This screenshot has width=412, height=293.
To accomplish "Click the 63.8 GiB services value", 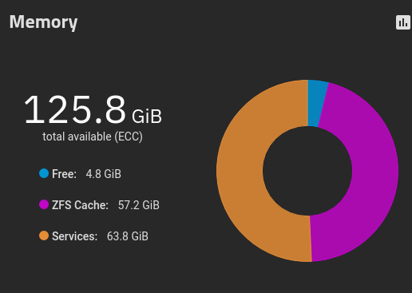I will 128,236.
